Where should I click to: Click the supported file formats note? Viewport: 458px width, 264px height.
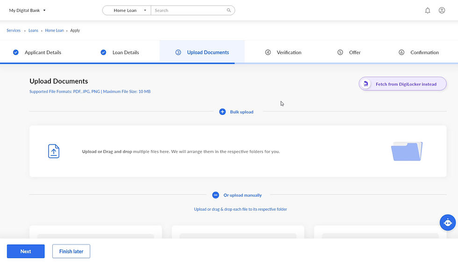click(x=90, y=92)
